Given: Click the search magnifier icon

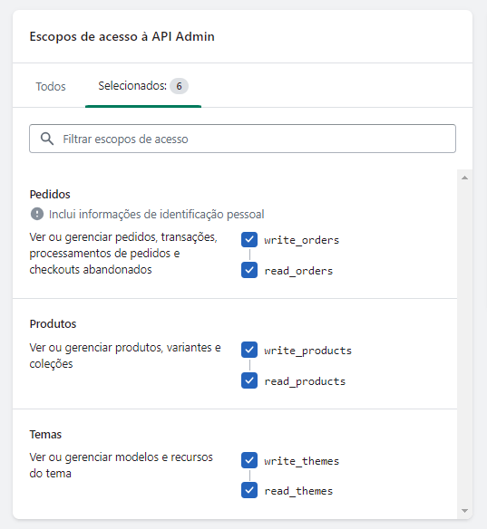Looking at the screenshot, I should click(x=47, y=139).
